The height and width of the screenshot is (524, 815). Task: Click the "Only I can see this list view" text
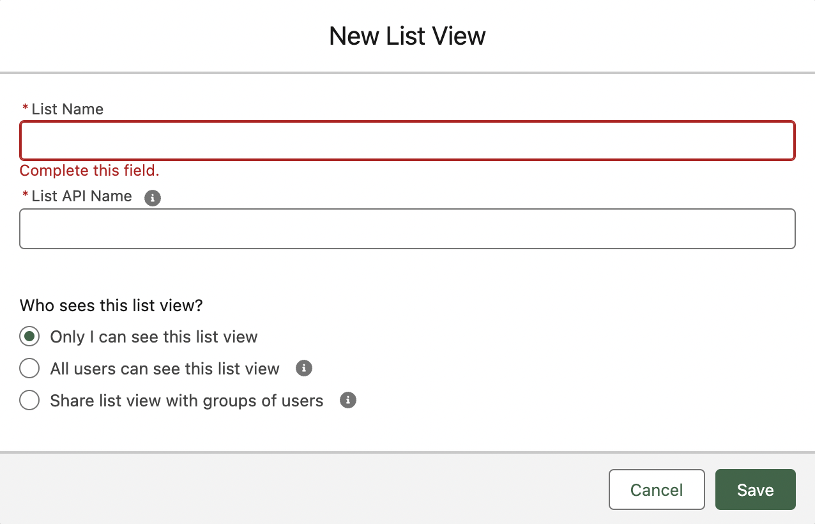point(154,337)
